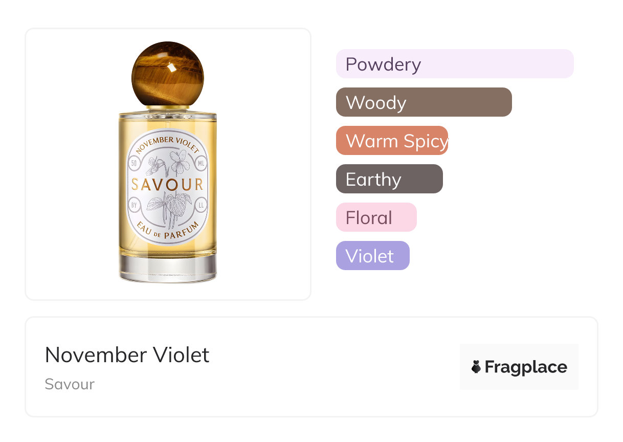Viewport: 623px width, 442px height.
Task: Select the pink Floral accord bar
Action: click(x=376, y=217)
